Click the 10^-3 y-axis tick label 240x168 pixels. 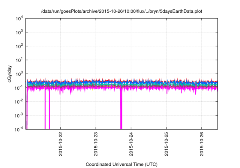(x=19, y=115)
